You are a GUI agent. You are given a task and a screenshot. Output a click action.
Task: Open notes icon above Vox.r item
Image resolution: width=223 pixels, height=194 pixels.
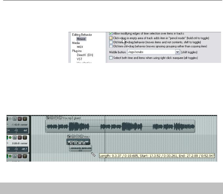[x=73, y=136]
